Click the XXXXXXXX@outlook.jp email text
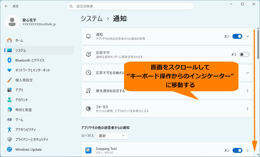The image size is (260, 157). click(x=39, y=24)
